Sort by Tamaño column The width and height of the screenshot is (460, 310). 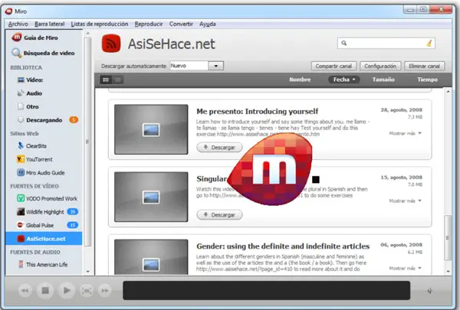(x=383, y=80)
